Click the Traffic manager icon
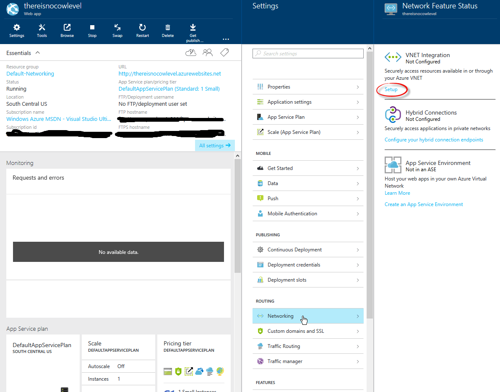Image resolution: width=500 pixels, height=392 pixels. tap(260, 361)
